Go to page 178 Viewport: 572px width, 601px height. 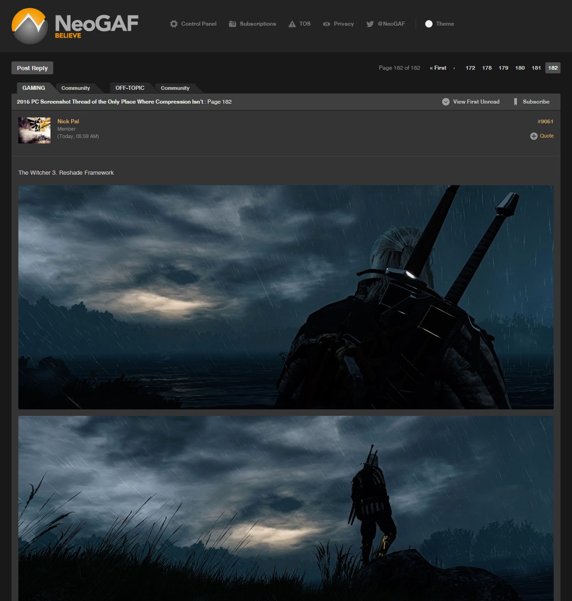[x=487, y=68]
